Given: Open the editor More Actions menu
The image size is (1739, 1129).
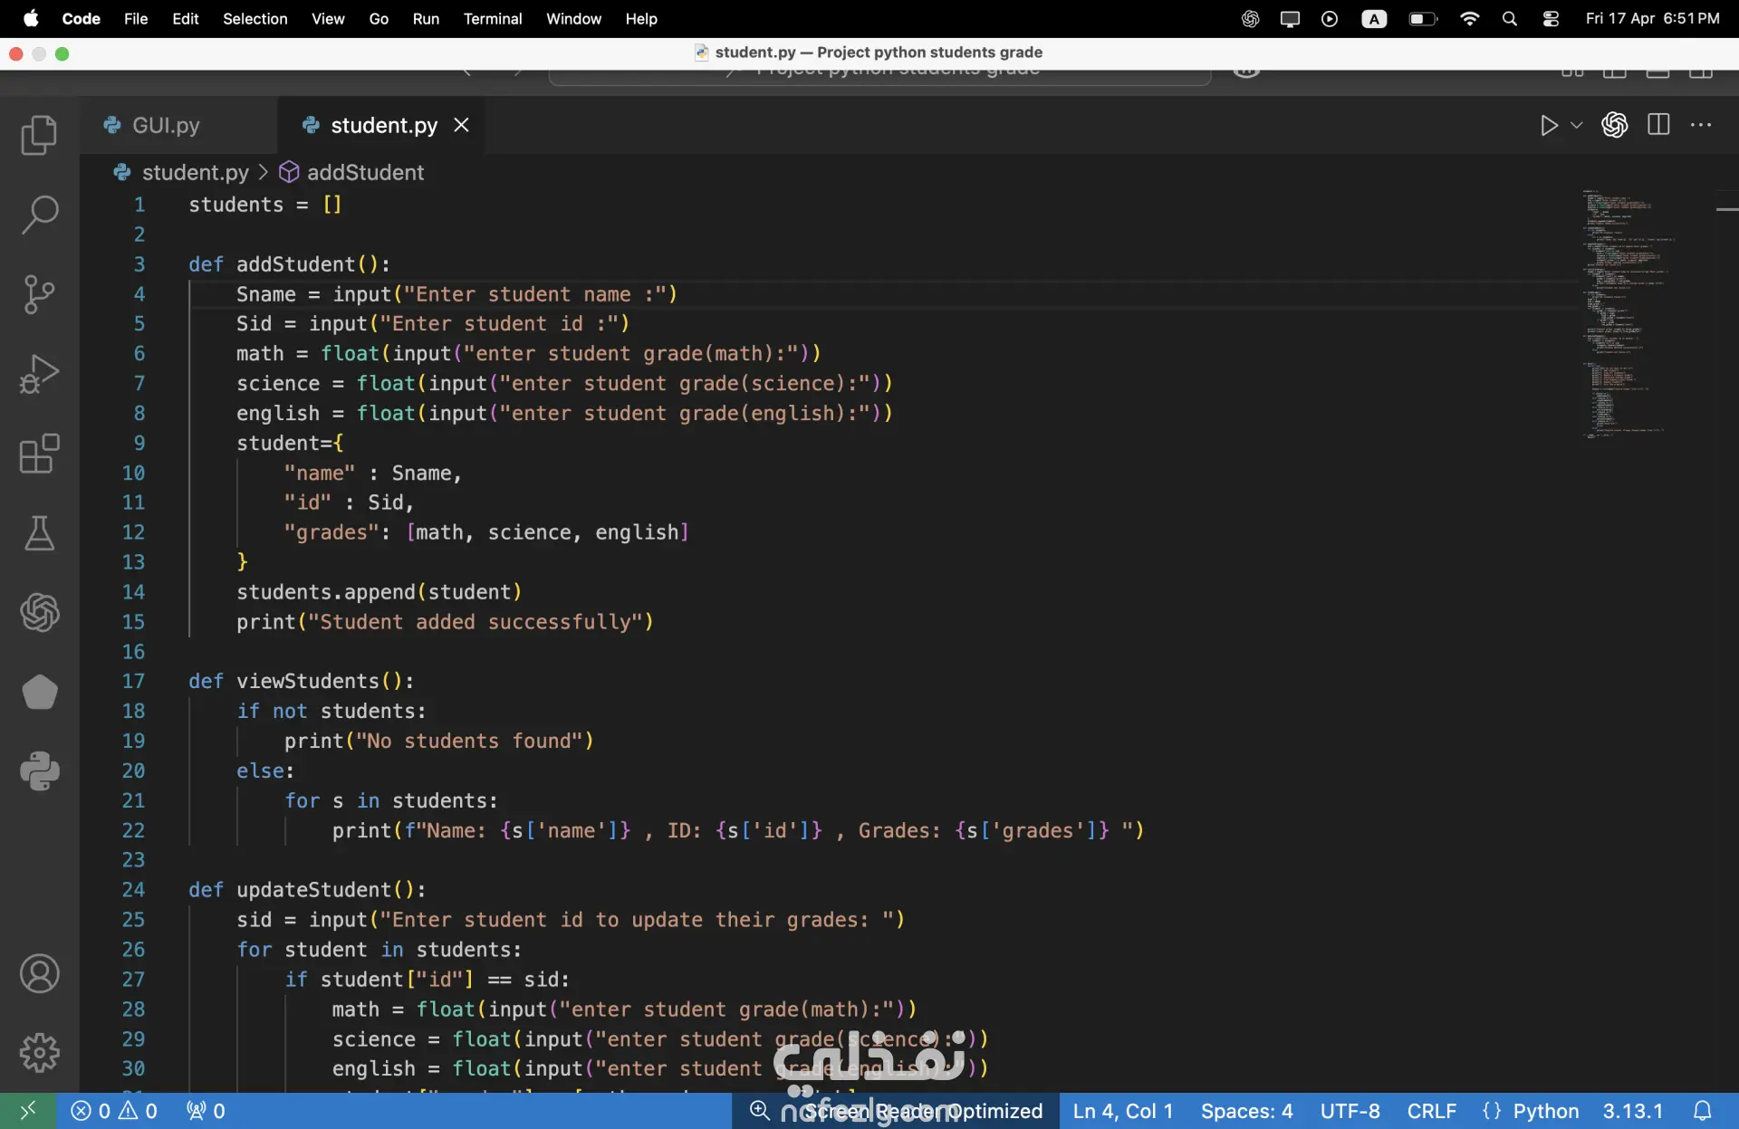Looking at the screenshot, I should pos(1701,125).
